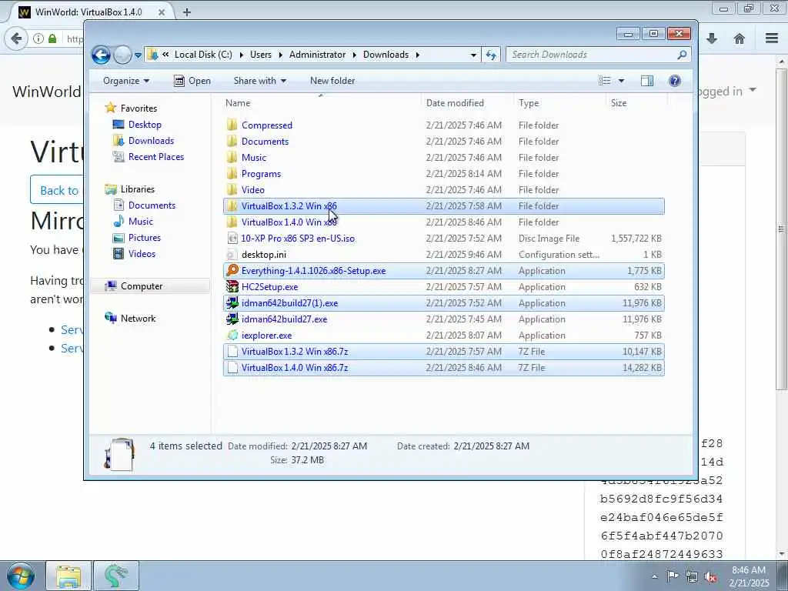Click the Back to button on WinWorld page
This screenshot has width=788, height=591.
(57, 191)
